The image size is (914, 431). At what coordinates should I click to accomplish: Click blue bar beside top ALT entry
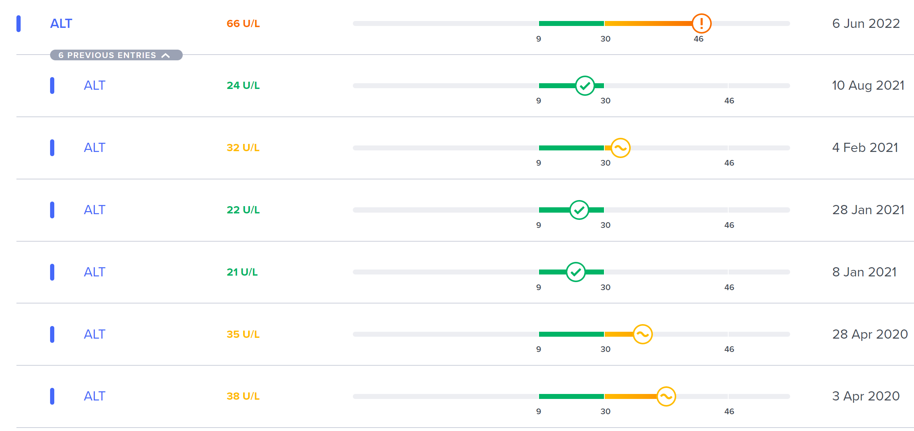coord(18,24)
